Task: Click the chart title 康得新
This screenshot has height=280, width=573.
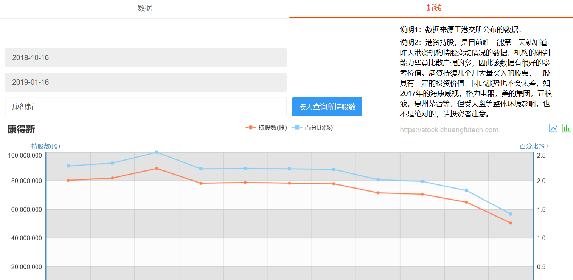Action: coord(21,130)
